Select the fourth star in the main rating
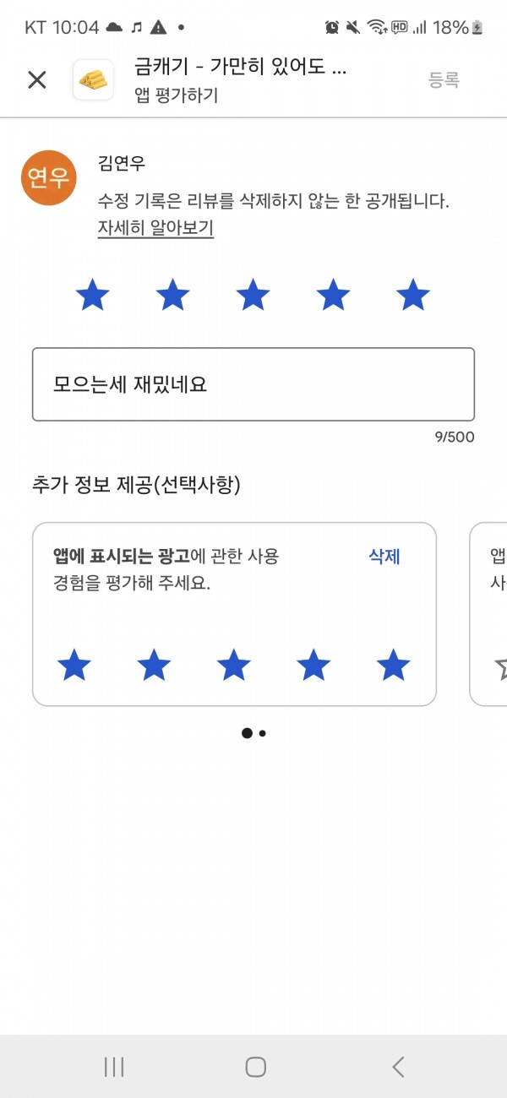This screenshot has width=507, height=1098. (x=333, y=296)
